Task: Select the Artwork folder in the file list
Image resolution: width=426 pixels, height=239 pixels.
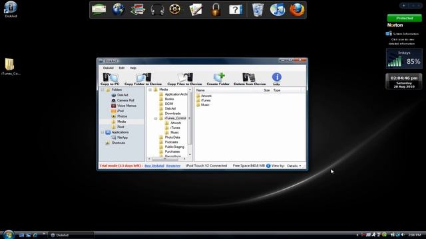Action: [x=204, y=96]
